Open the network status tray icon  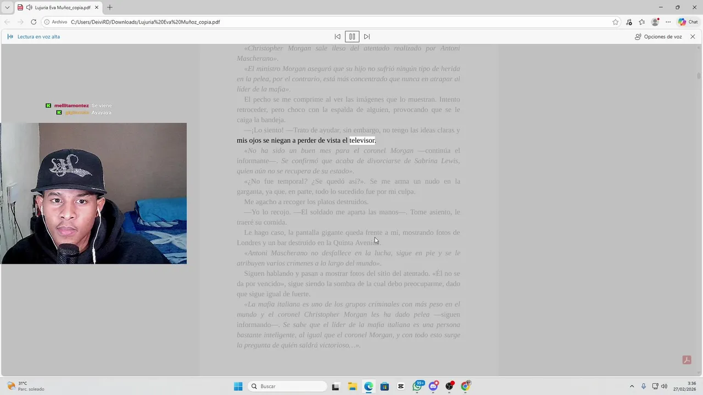pyautogui.click(x=655, y=386)
